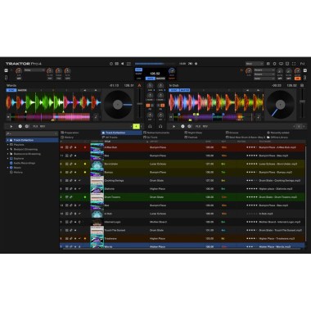This screenshot has height=311, width=311.
Task: Toggle the orange ON button of right FX unit
Action: click(297, 79)
